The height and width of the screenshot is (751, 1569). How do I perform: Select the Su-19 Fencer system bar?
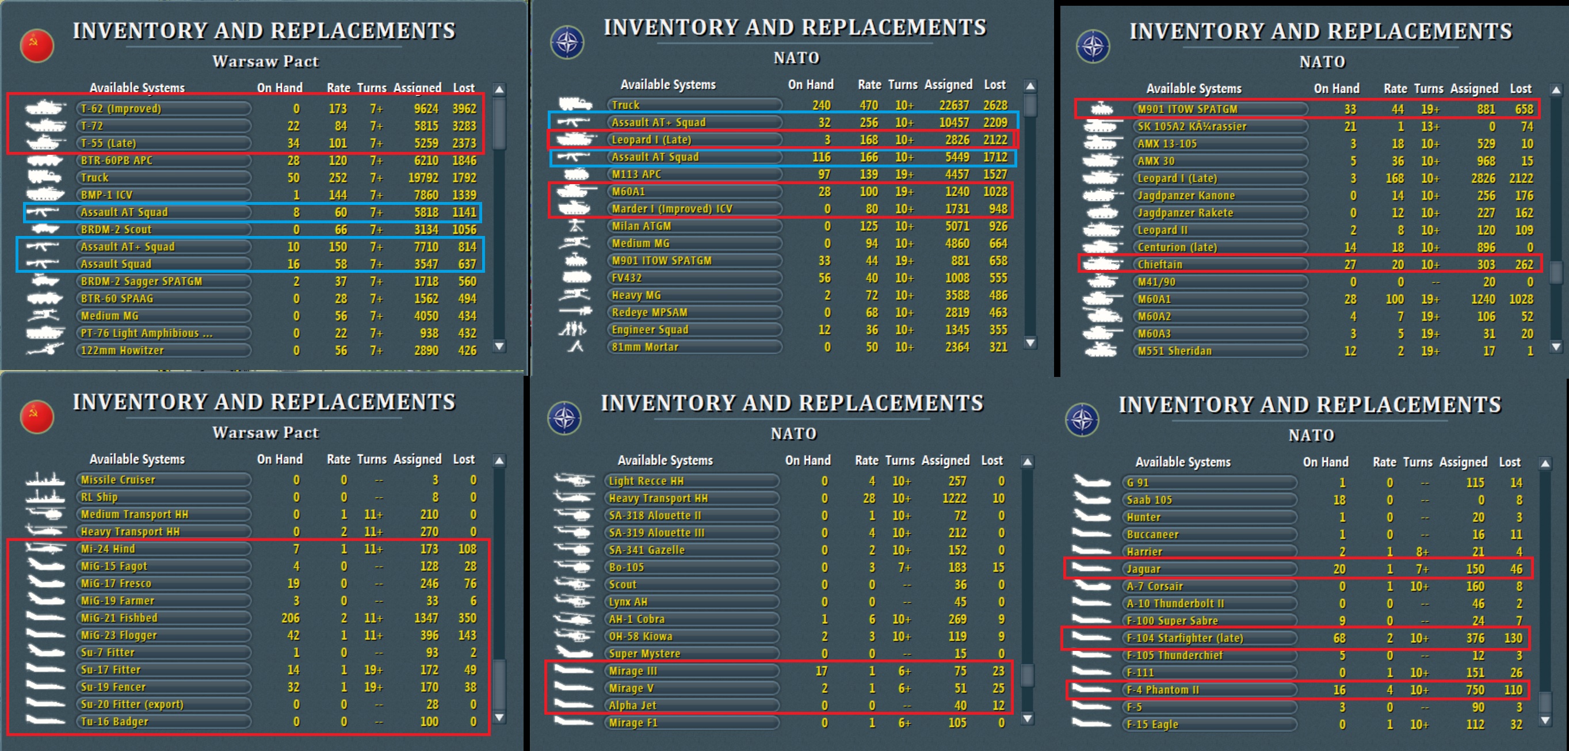pos(163,687)
